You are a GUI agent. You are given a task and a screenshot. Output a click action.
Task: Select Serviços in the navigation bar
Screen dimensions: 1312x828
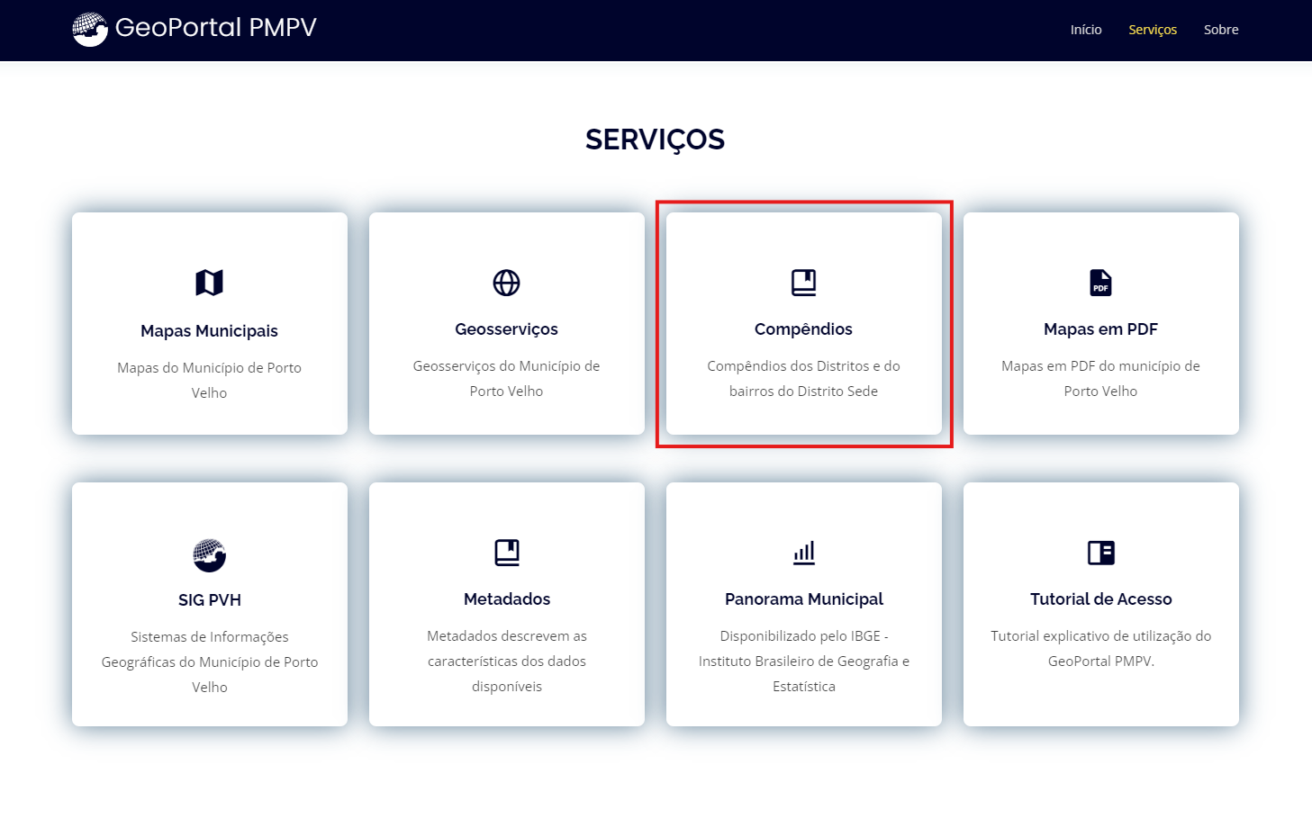1153,30
